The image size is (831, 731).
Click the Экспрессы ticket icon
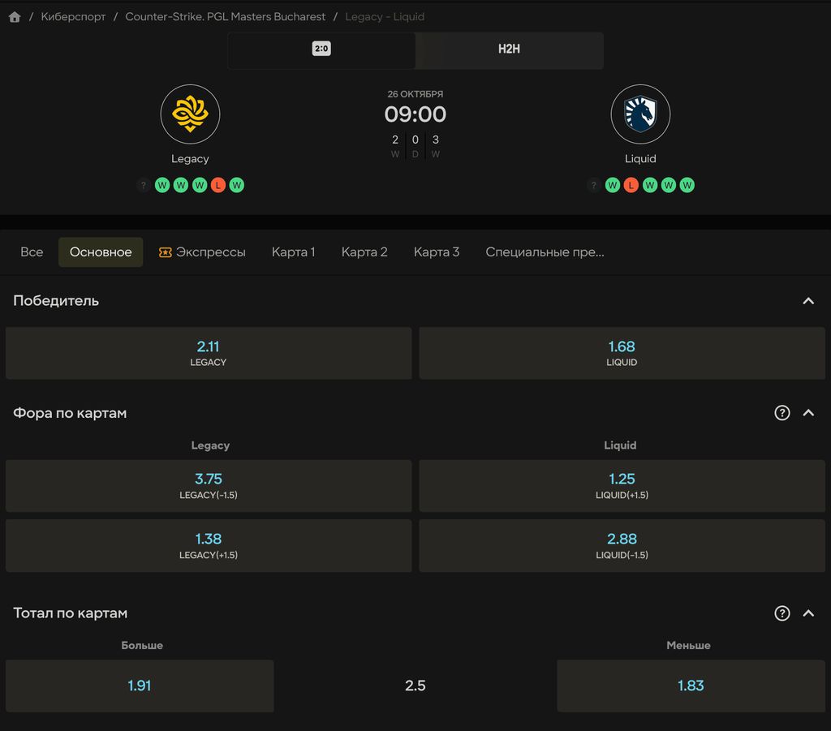coord(166,252)
